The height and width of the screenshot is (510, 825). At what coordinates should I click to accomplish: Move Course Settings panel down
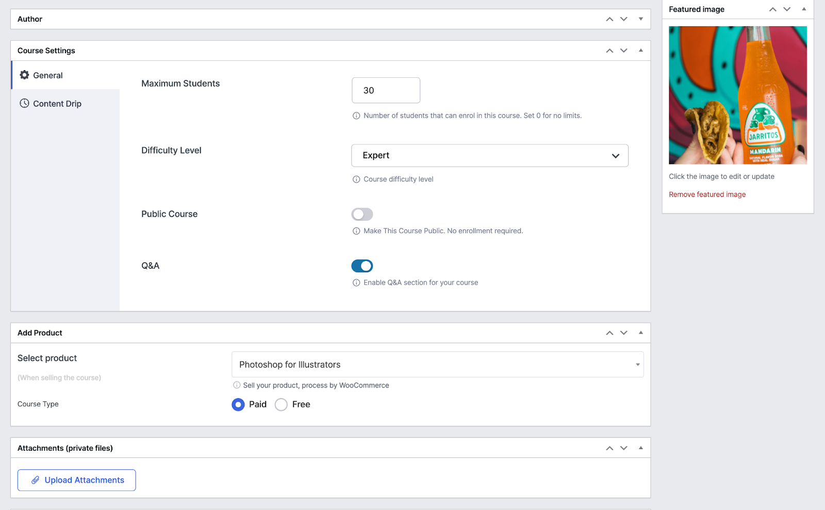click(624, 51)
